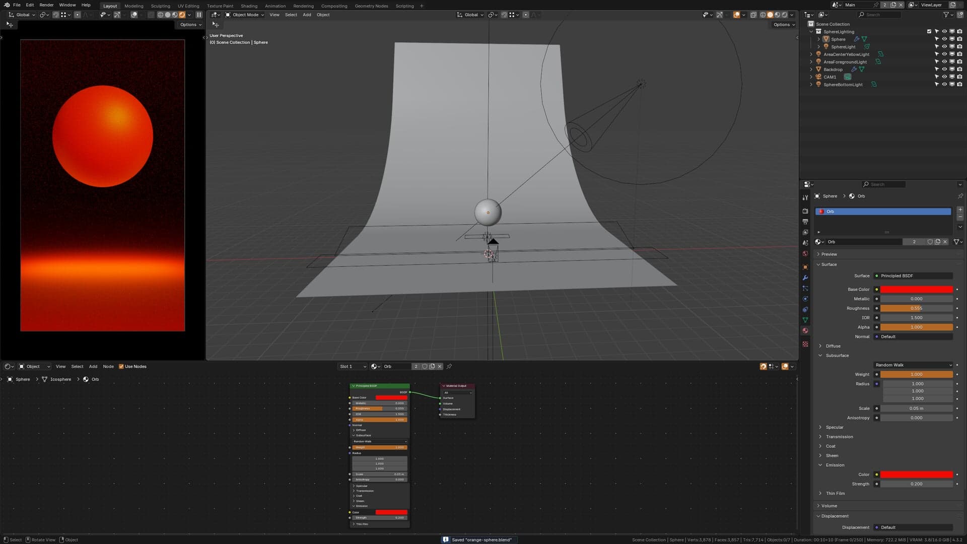Open the File menu

(17, 5)
